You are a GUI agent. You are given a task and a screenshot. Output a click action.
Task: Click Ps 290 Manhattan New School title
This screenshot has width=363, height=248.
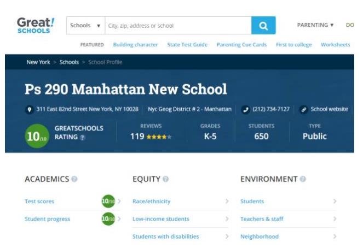pos(126,89)
